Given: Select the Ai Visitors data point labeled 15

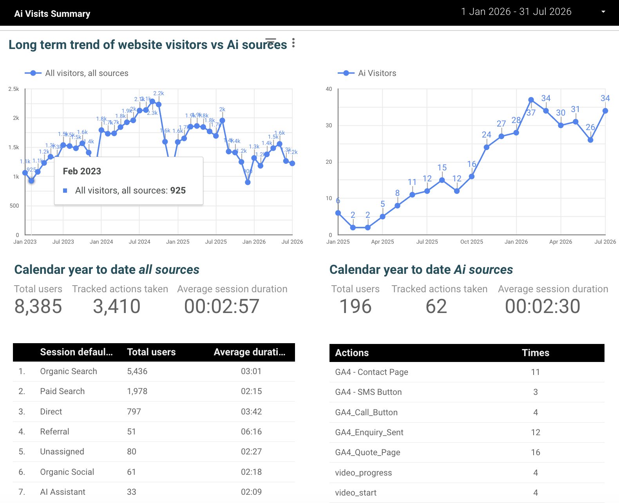Looking at the screenshot, I should pyautogui.click(x=442, y=180).
